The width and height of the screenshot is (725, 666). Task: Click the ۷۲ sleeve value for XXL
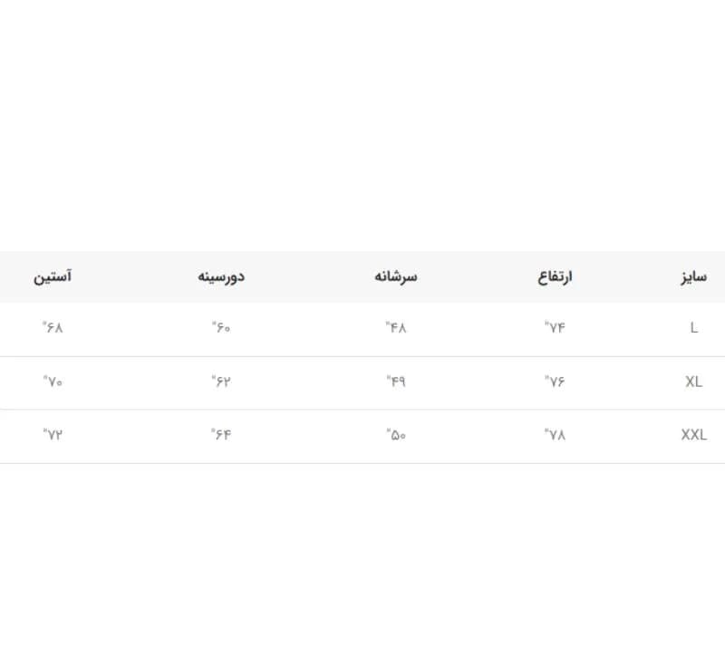point(53,434)
